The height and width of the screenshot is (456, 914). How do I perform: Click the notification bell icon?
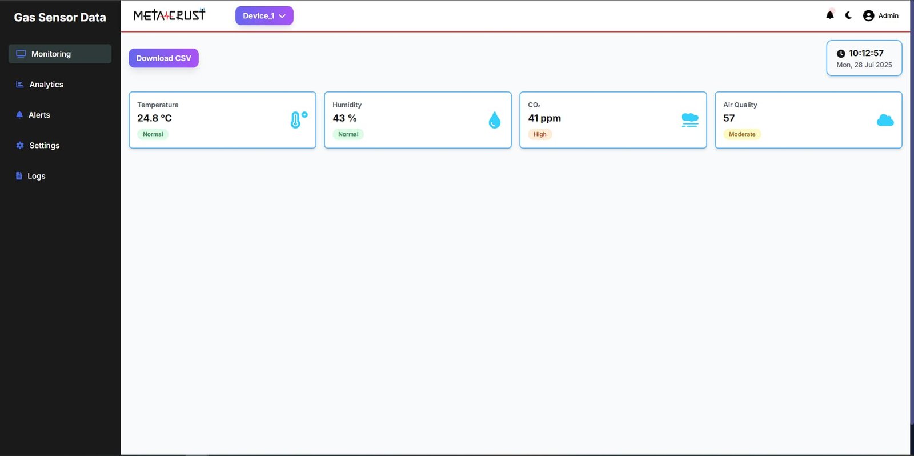coord(830,15)
